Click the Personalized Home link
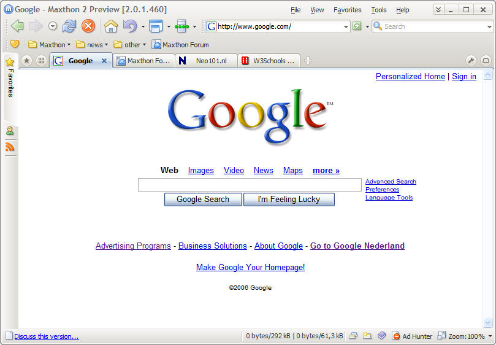The height and width of the screenshot is (345, 496). click(410, 76)
